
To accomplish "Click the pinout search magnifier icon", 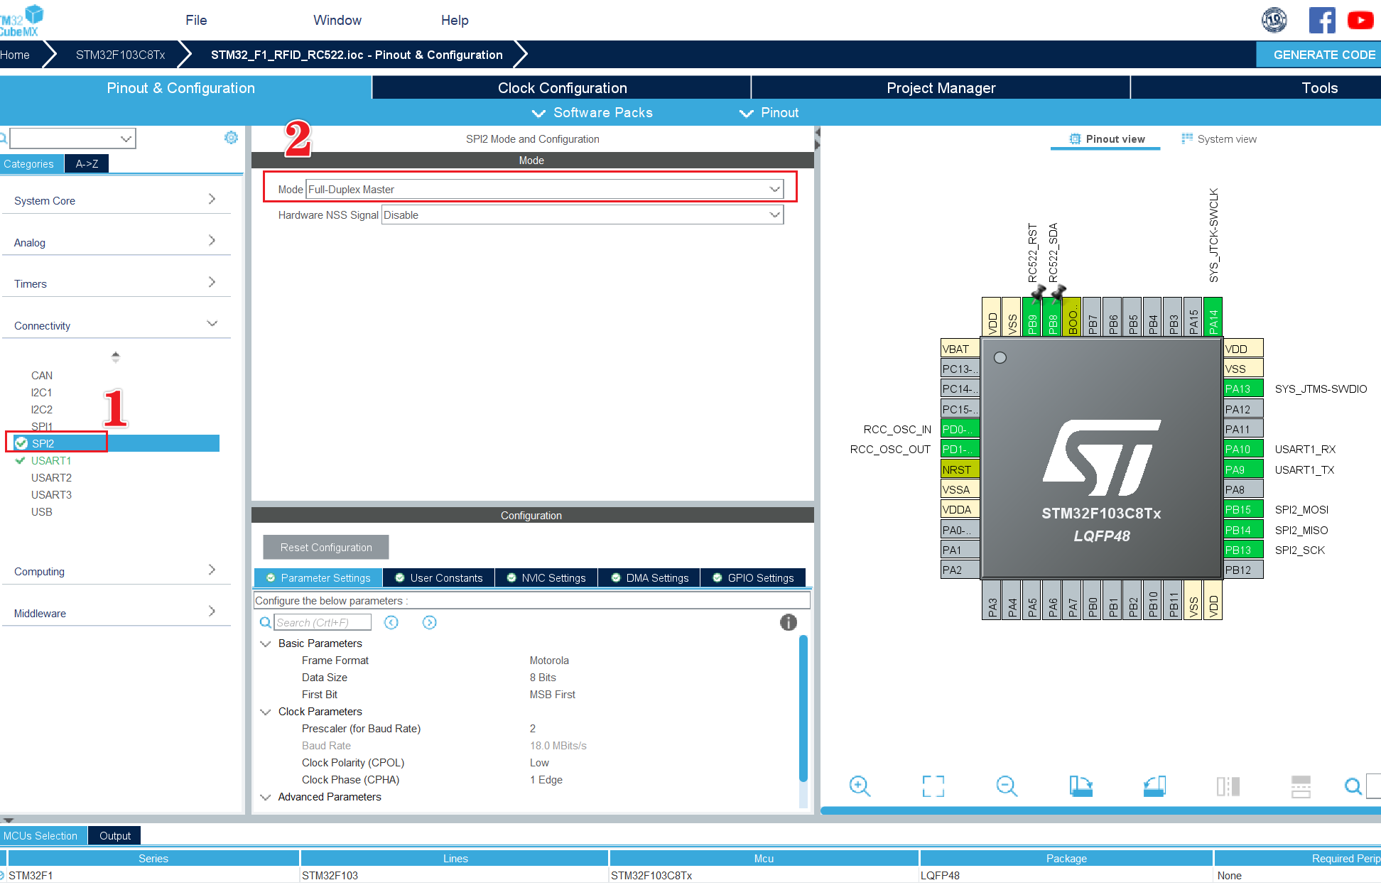I will click(1353, 786).
